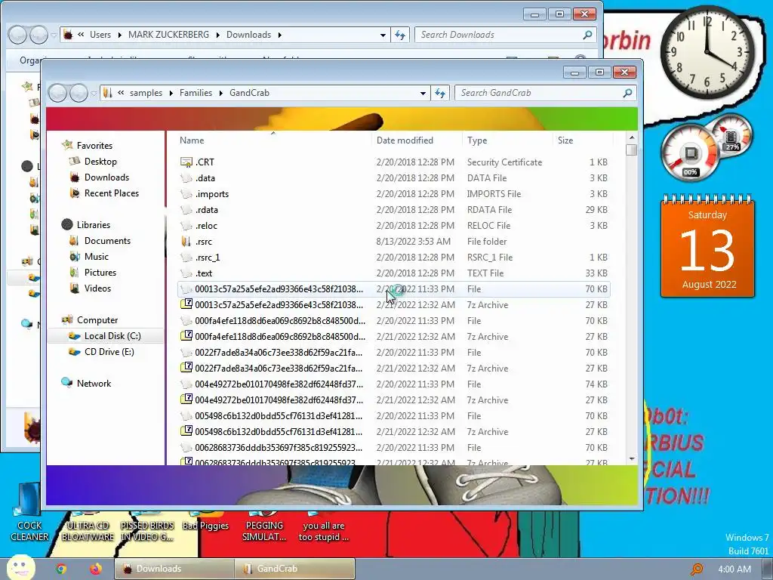Launch Chrome from the taskbar
Screen dimensions: 773x580
point(61,569)
